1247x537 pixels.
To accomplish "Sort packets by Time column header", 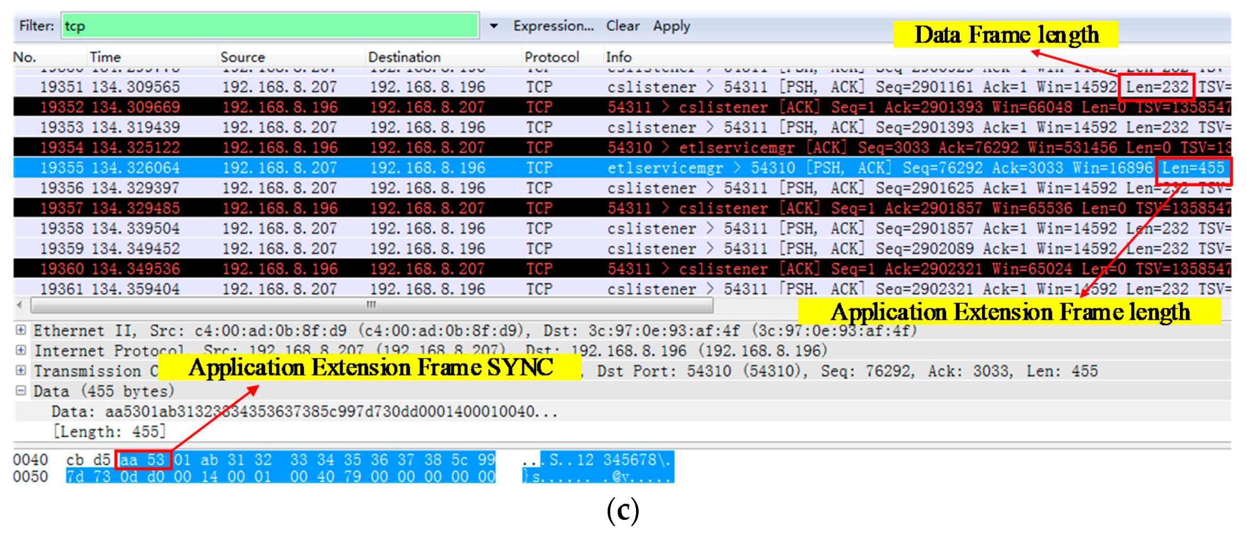I will click(105, 57).
